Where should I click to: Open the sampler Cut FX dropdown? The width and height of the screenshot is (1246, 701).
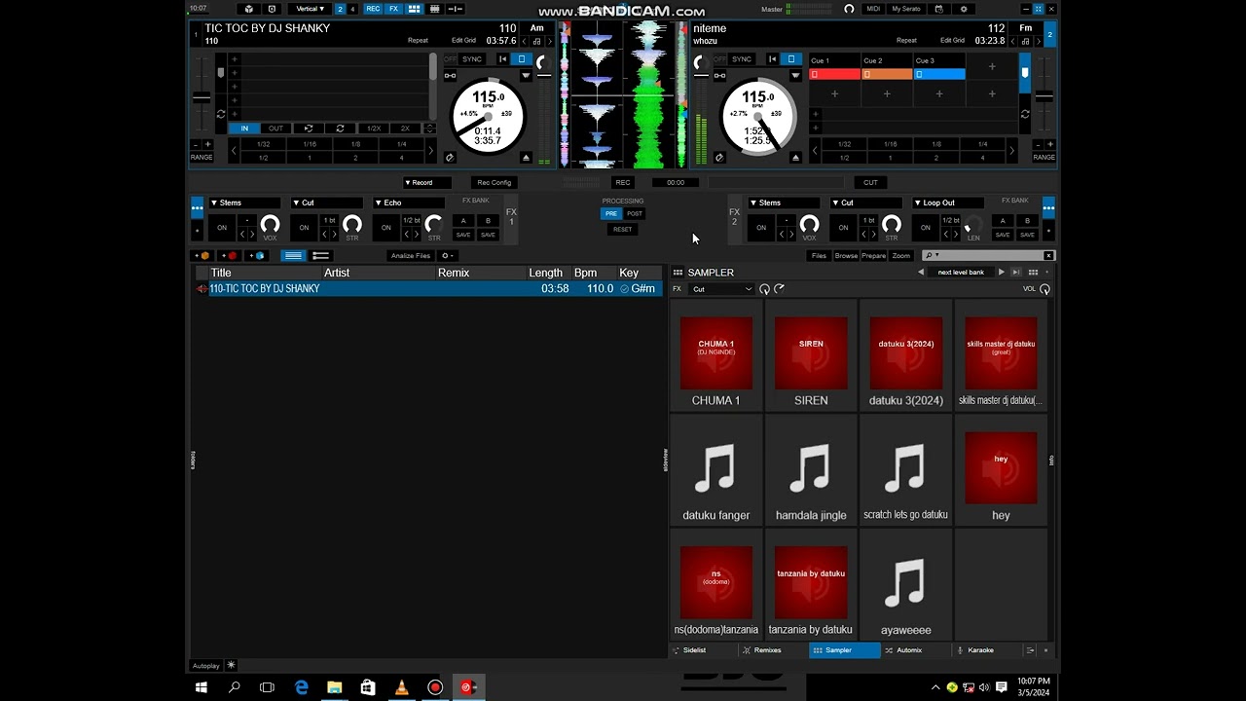pos(721,289)
